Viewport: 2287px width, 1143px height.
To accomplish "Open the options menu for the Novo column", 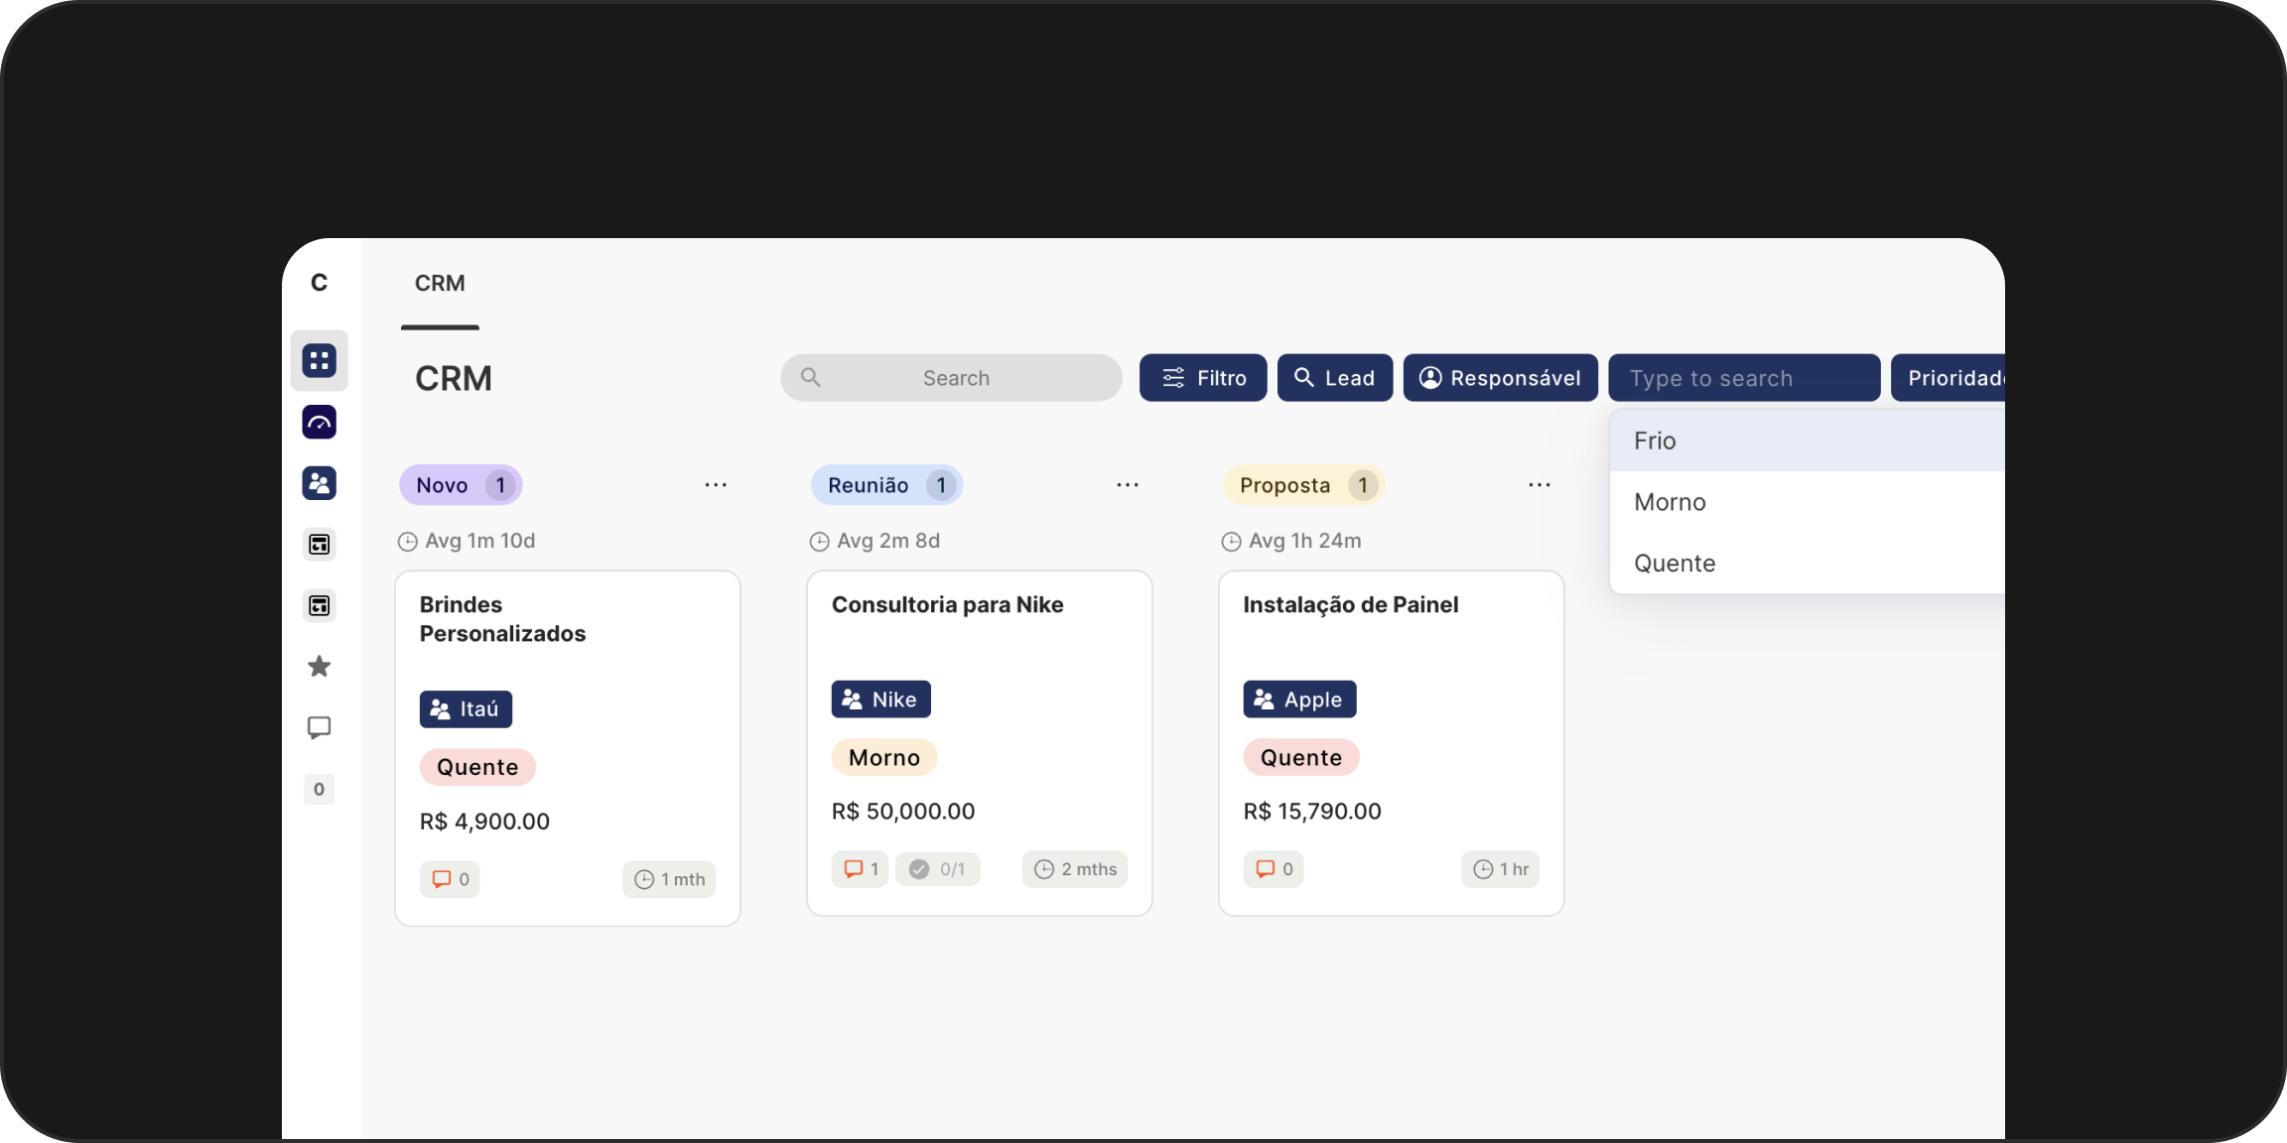I will point(716,484).
